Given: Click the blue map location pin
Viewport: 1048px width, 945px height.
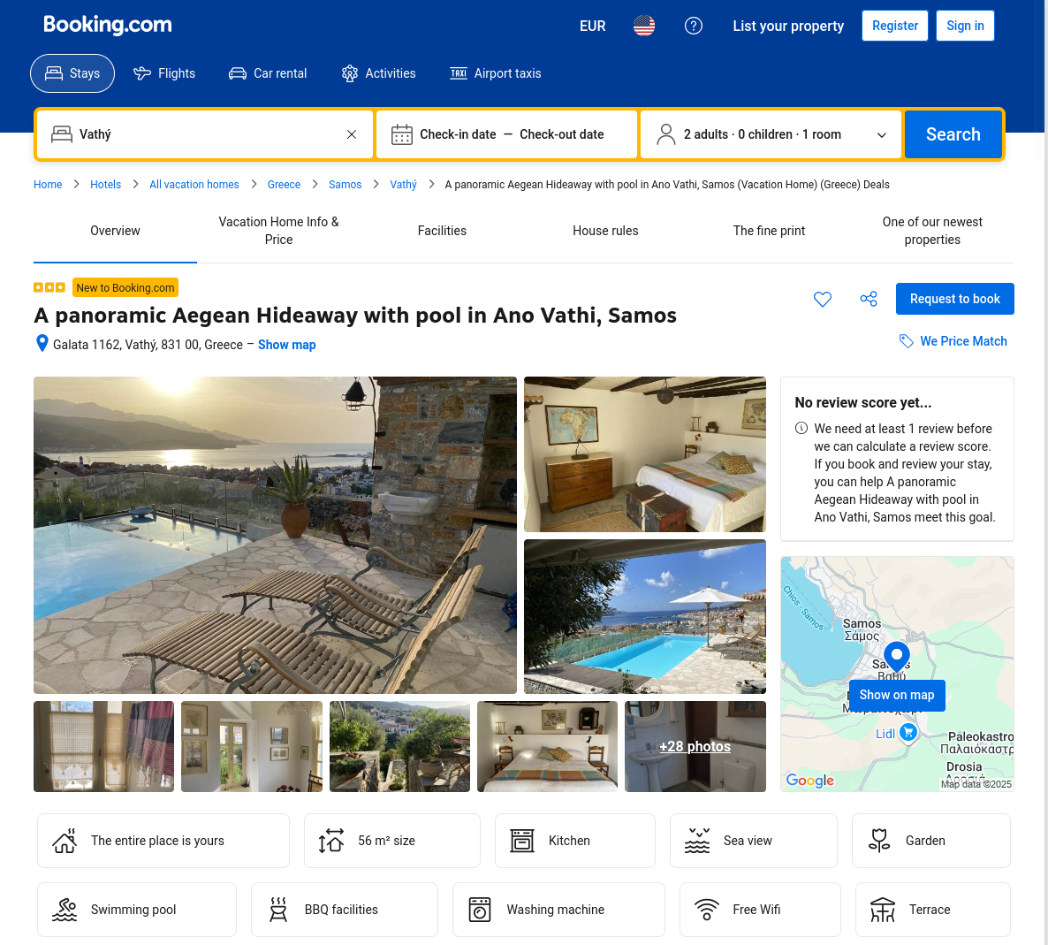Looking at the screenshot, I should pos(897,657).
